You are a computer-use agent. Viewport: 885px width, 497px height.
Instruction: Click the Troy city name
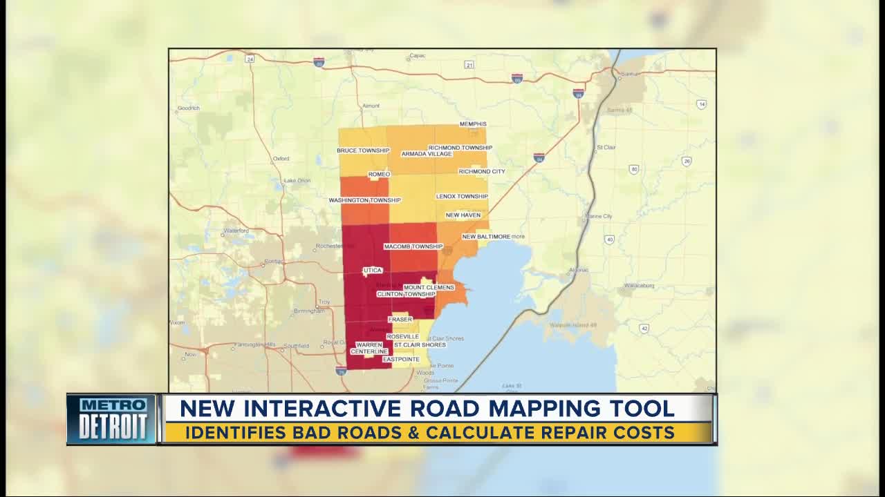point(324,302)
